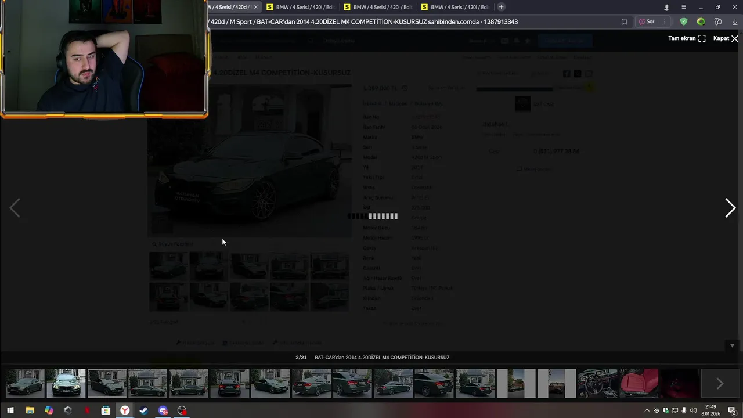Switch to second BMW 4 Serisi tab

coord(301,7)
